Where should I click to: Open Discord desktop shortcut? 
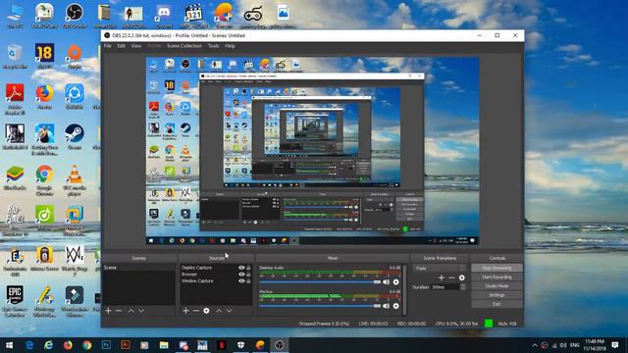(x=164, y=16)
